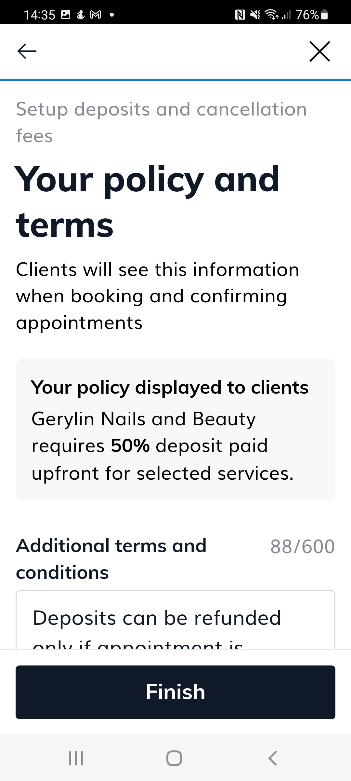The height and width of the screenshot is (781, 351).
Task: Tap the muted sound icon in status bar
Action: tap(255, 15)
